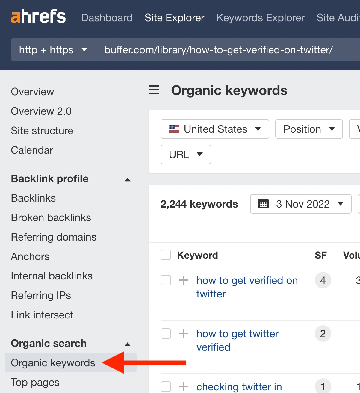Click the Ahrefs logo
The image size is (360, 393).
38,17
